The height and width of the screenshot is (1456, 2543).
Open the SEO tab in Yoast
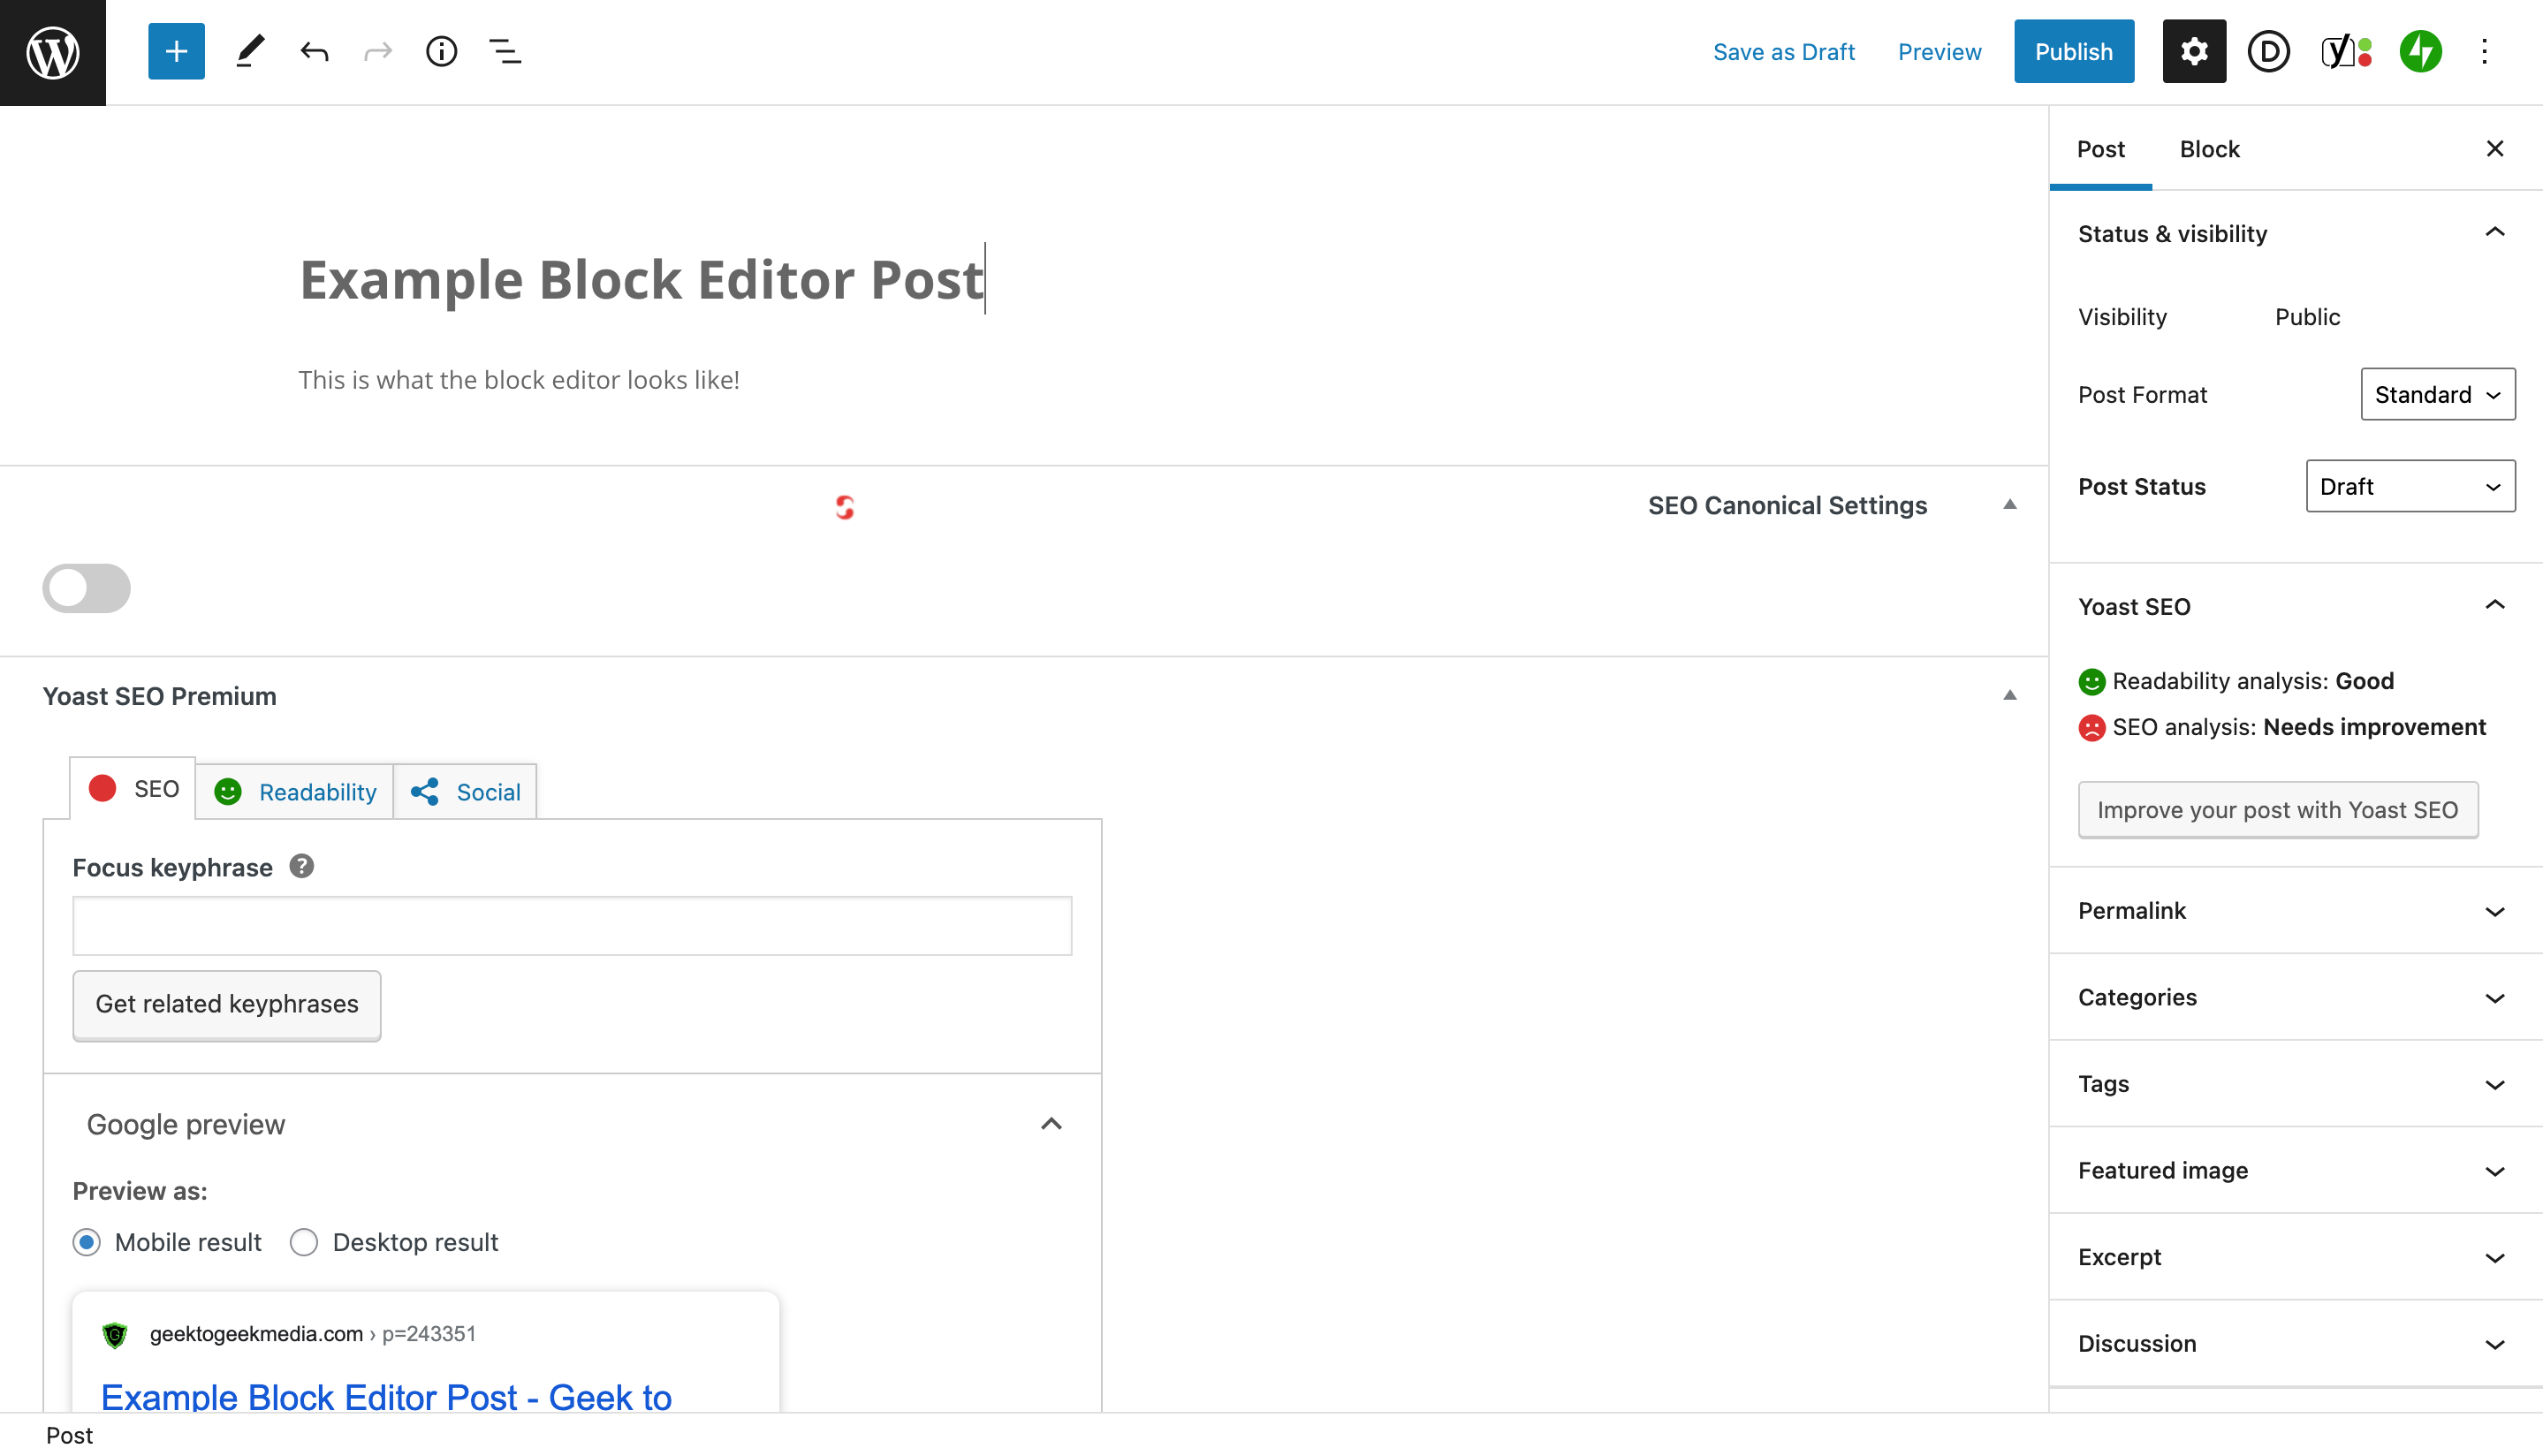pyautogui.click(x=133, y=788)
